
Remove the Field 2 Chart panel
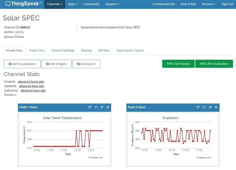coord(216,107)
